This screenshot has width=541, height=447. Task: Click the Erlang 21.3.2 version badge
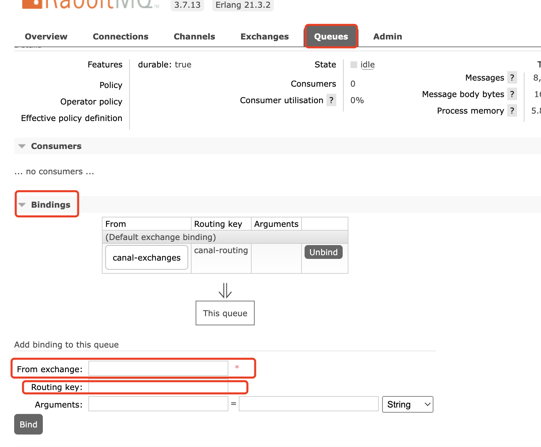[243, 5]
